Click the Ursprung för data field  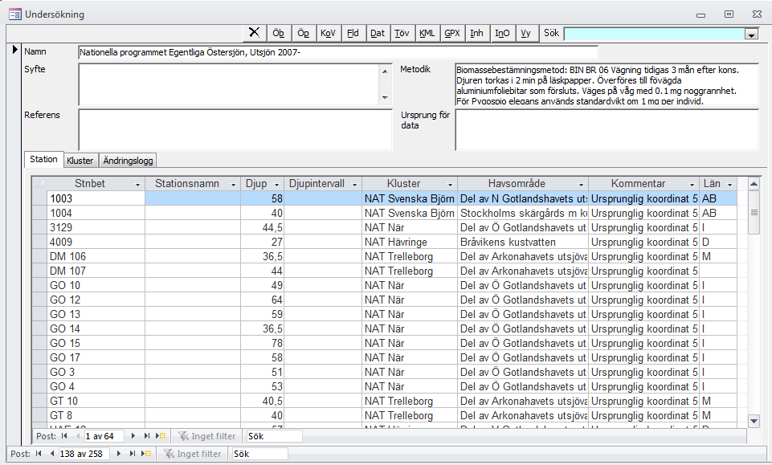tap(607, 129)
